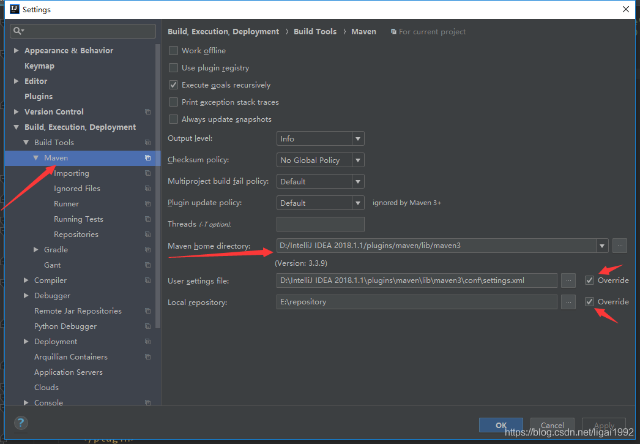Click project-level icon beside Ignored Files
Image resolution: width=640 pixels, height=444 pixels.
click(147, 188)
